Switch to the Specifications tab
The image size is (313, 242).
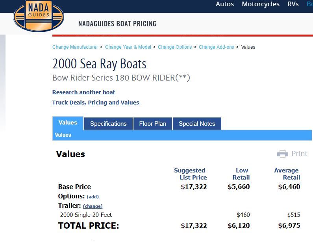tap(108, 123)
